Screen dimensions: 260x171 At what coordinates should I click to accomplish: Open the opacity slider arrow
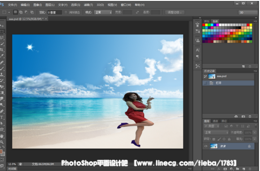(254, 132)
